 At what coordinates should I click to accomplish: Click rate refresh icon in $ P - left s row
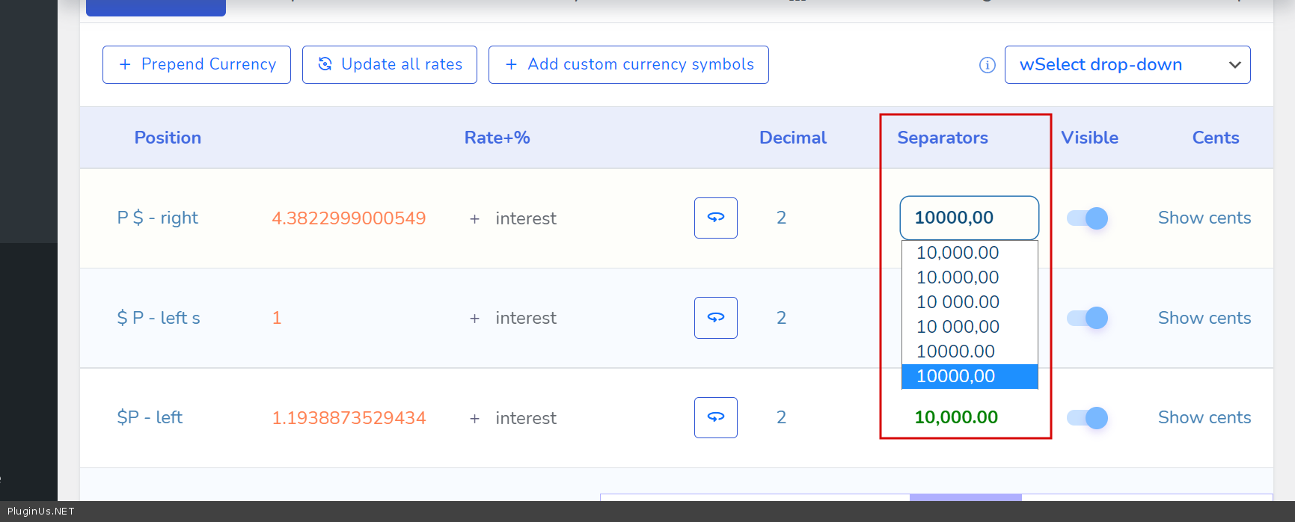coord(716,318)
